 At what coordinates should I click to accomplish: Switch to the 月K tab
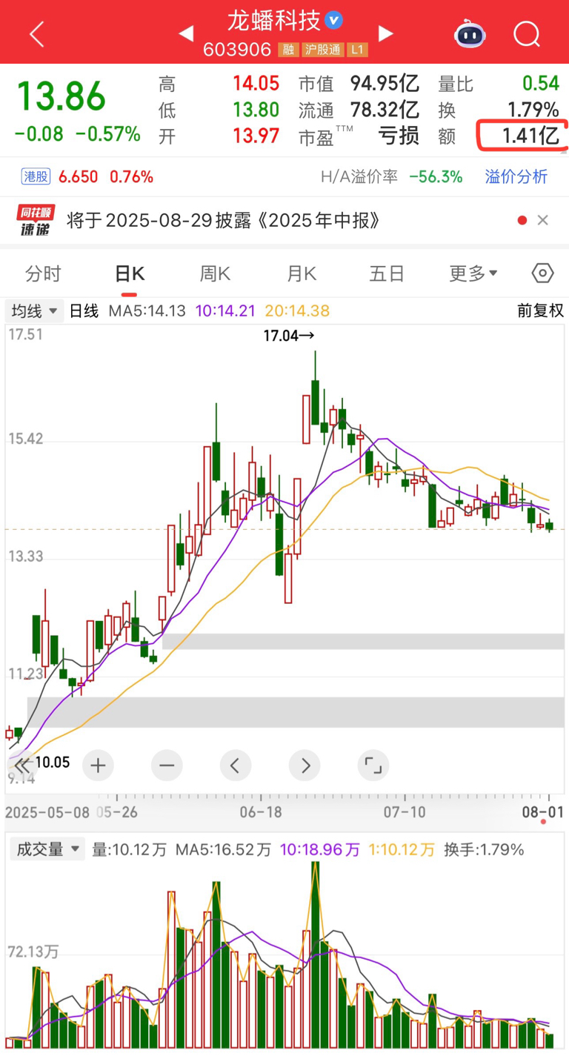pyautogui.click(x=302, y=273)
